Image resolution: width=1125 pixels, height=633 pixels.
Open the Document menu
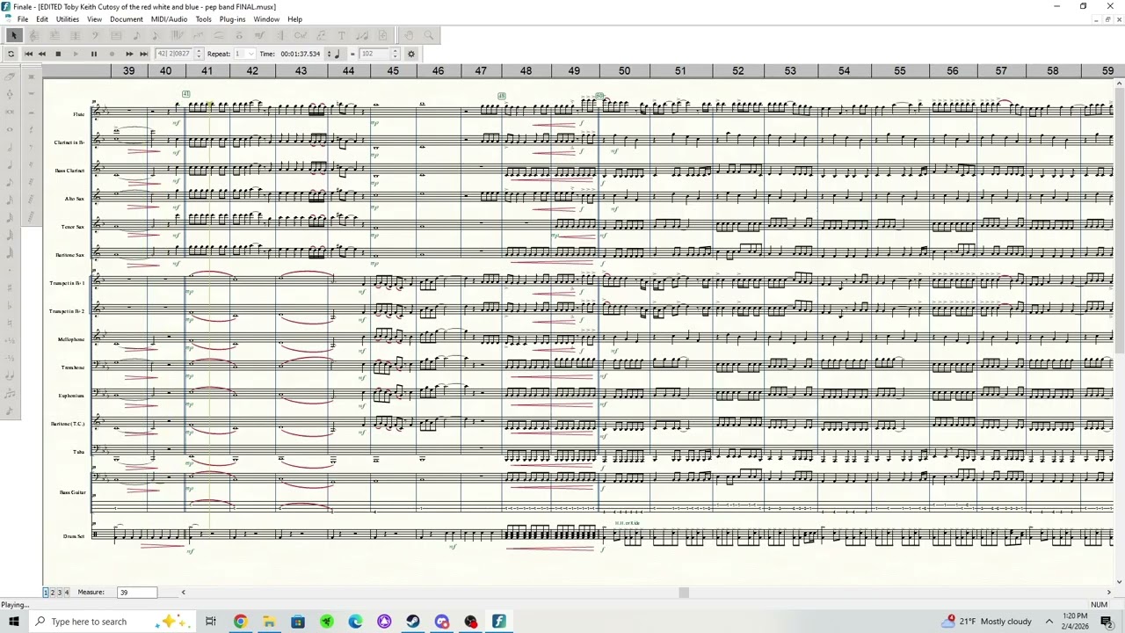[127, 18]
